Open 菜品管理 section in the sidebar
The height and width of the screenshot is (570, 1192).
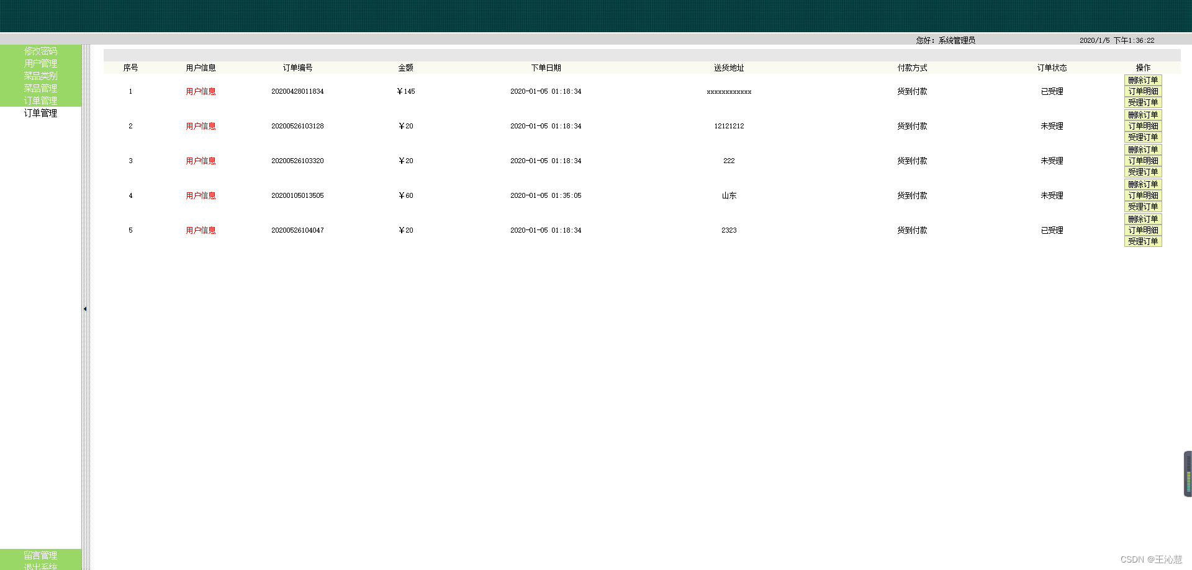(40, 88)
